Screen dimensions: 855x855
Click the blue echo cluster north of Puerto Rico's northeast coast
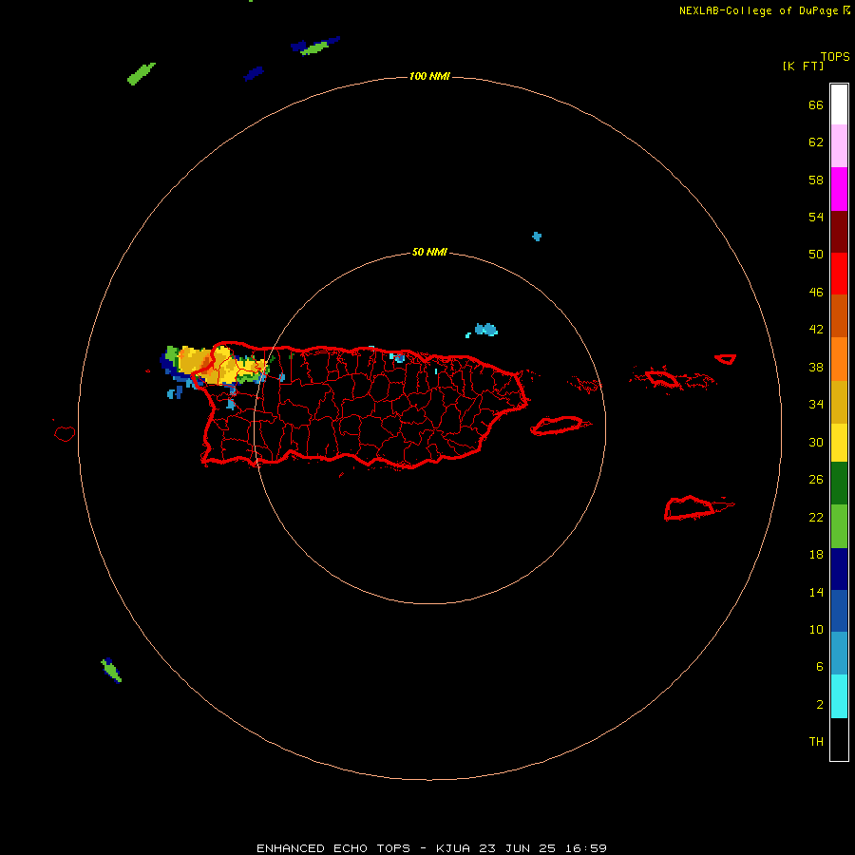[x=485, y=330]
